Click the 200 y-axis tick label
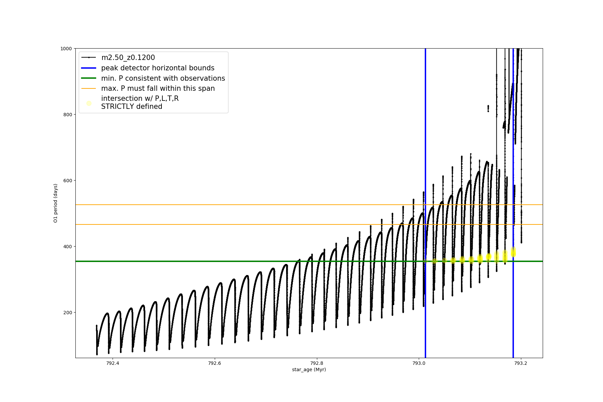 68,313
